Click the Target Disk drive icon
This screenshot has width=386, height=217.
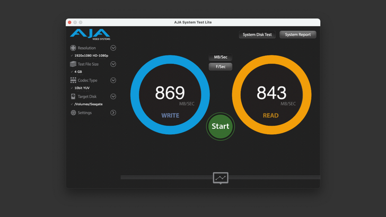click(73, 97)
